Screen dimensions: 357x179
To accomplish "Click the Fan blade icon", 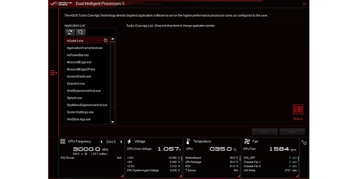I will coord(247,141).
